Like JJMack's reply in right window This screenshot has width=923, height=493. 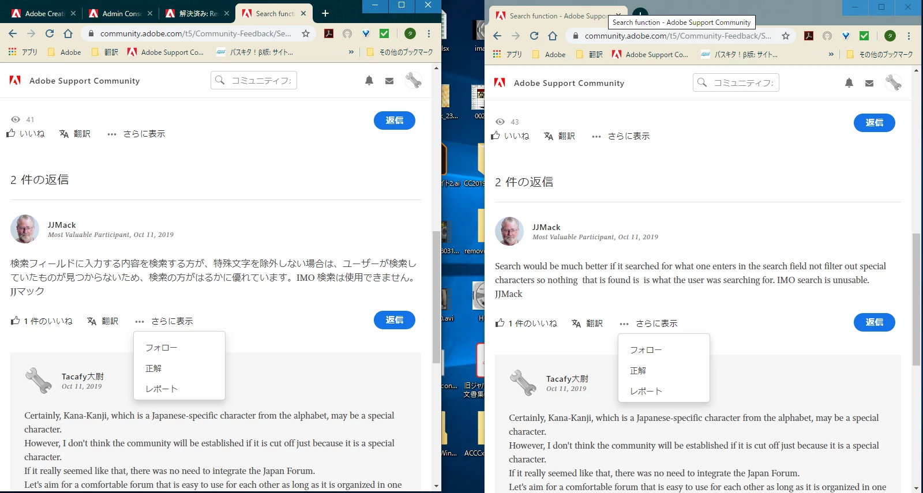tap(526, 323)
